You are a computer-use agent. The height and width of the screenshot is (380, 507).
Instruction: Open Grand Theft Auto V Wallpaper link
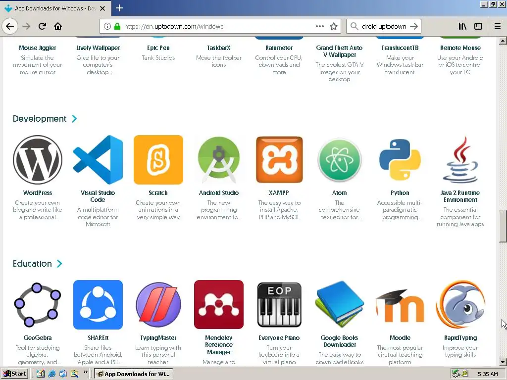coord(340,51)
